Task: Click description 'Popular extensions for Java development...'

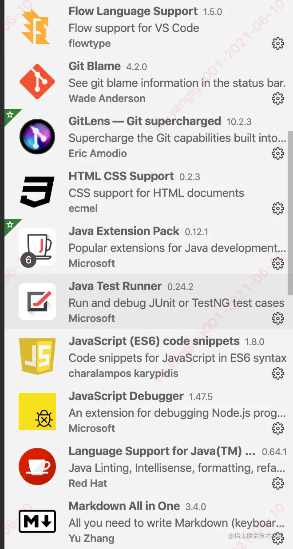Action: pos(178,248)
